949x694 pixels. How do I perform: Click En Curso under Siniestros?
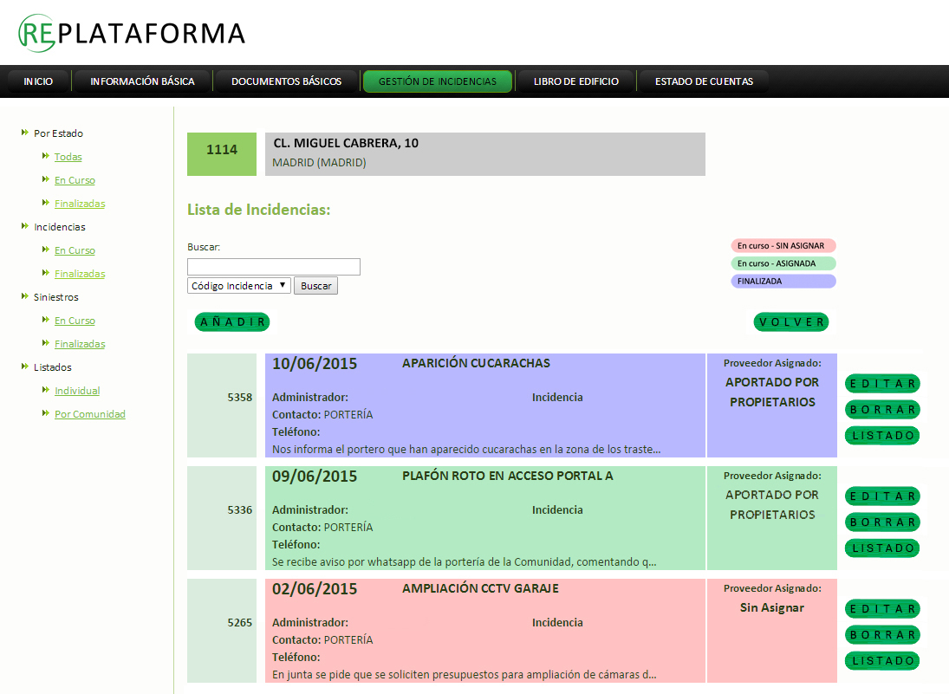pos(75,321)
